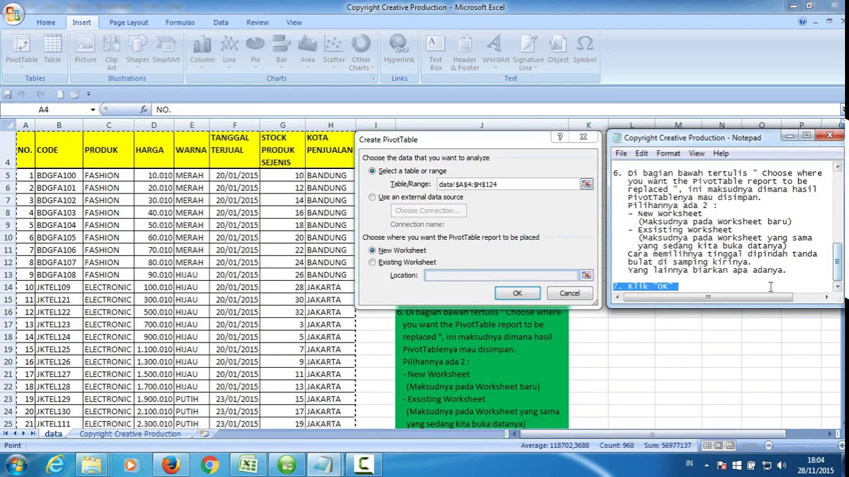Click the Office button logo
The image size is (849, 477).
[x=13, y=14]
